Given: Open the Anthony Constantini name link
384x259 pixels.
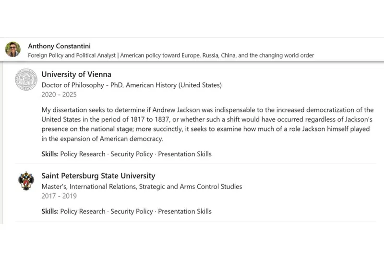Looking at the screenshot, I should coord(59,46).
